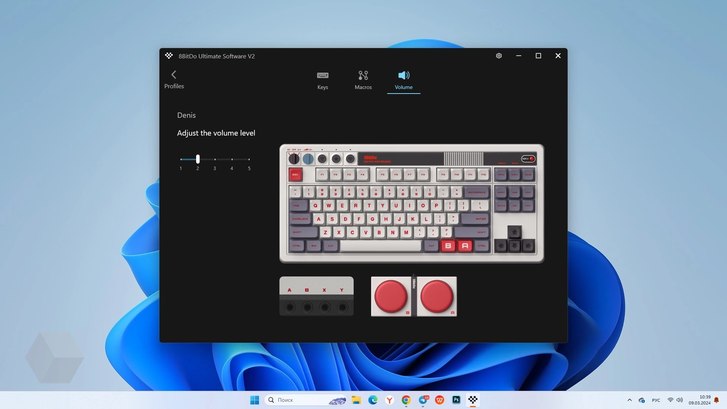
Task: Click the Denis profile name
Action: coord(186,115)
